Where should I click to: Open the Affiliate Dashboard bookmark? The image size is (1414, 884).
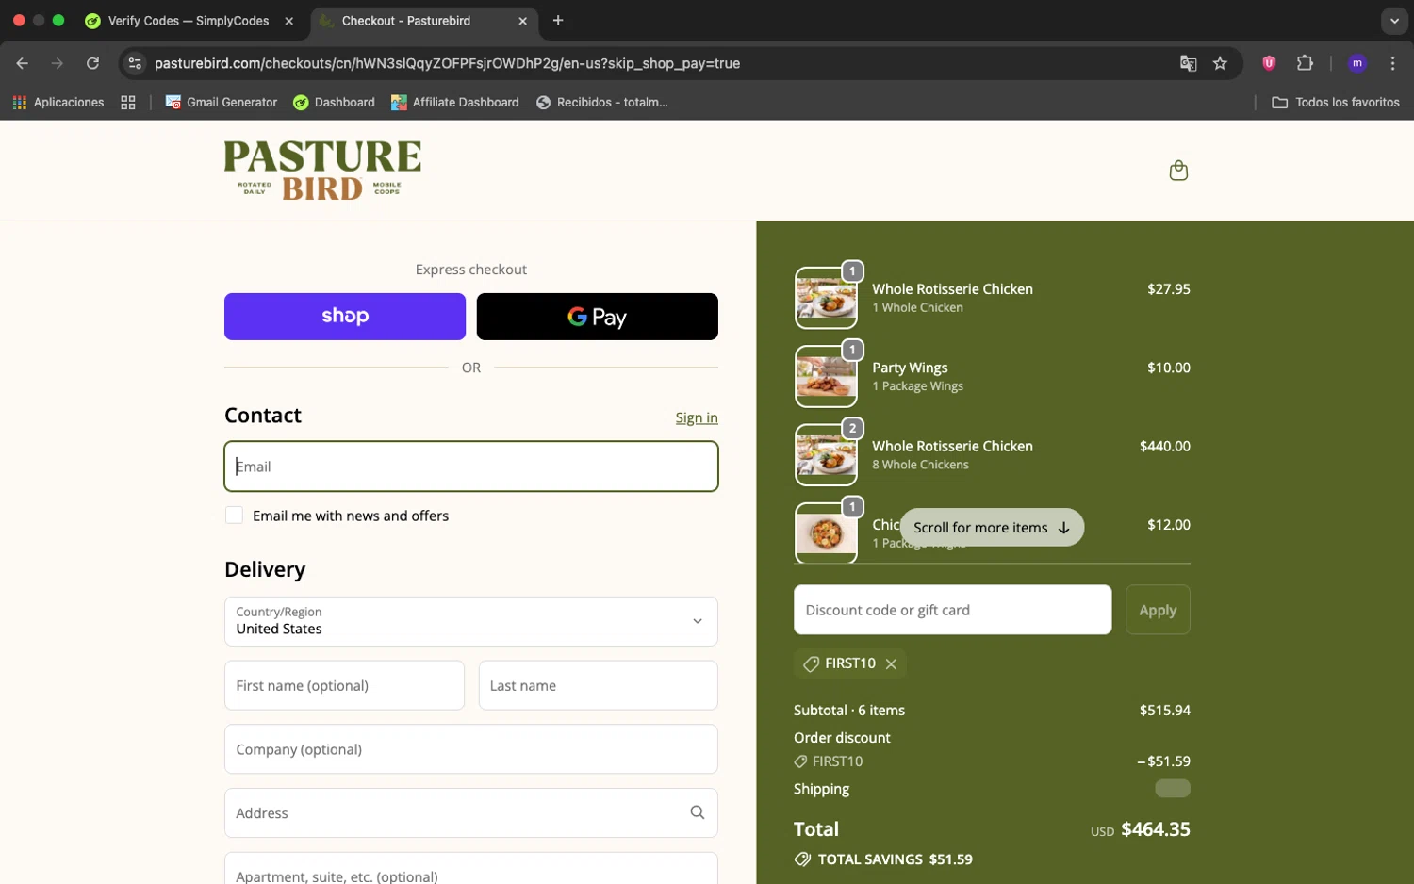pos(455,102)
